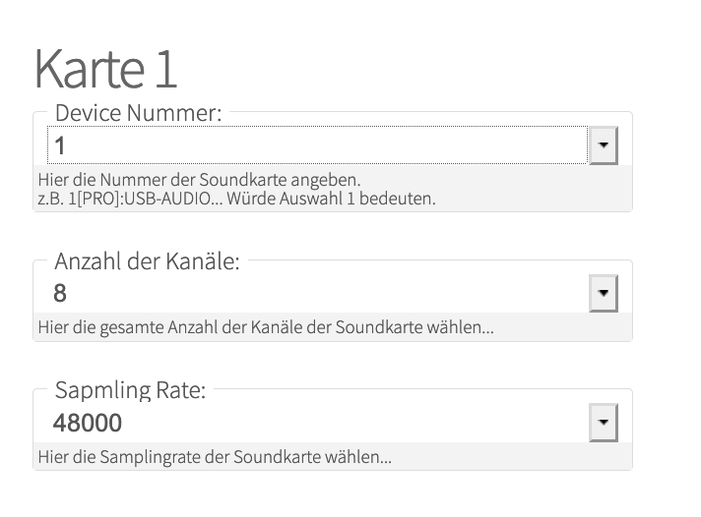Click the Anzahl der Kanäle label
Viewport: 701px width, 517px height.
point(147,261)
